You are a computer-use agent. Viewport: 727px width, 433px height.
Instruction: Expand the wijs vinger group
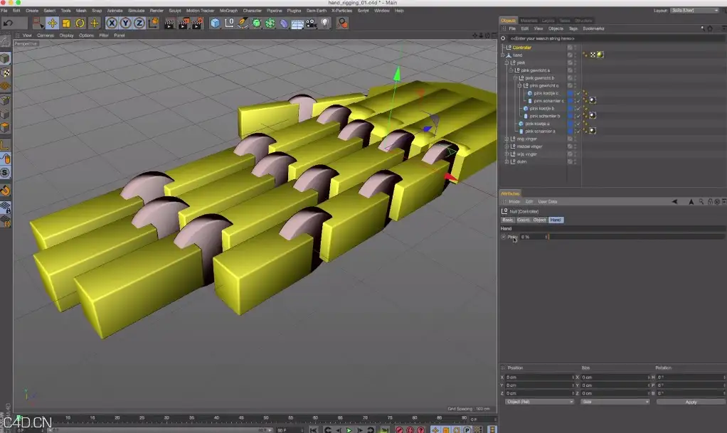[506, 154]
